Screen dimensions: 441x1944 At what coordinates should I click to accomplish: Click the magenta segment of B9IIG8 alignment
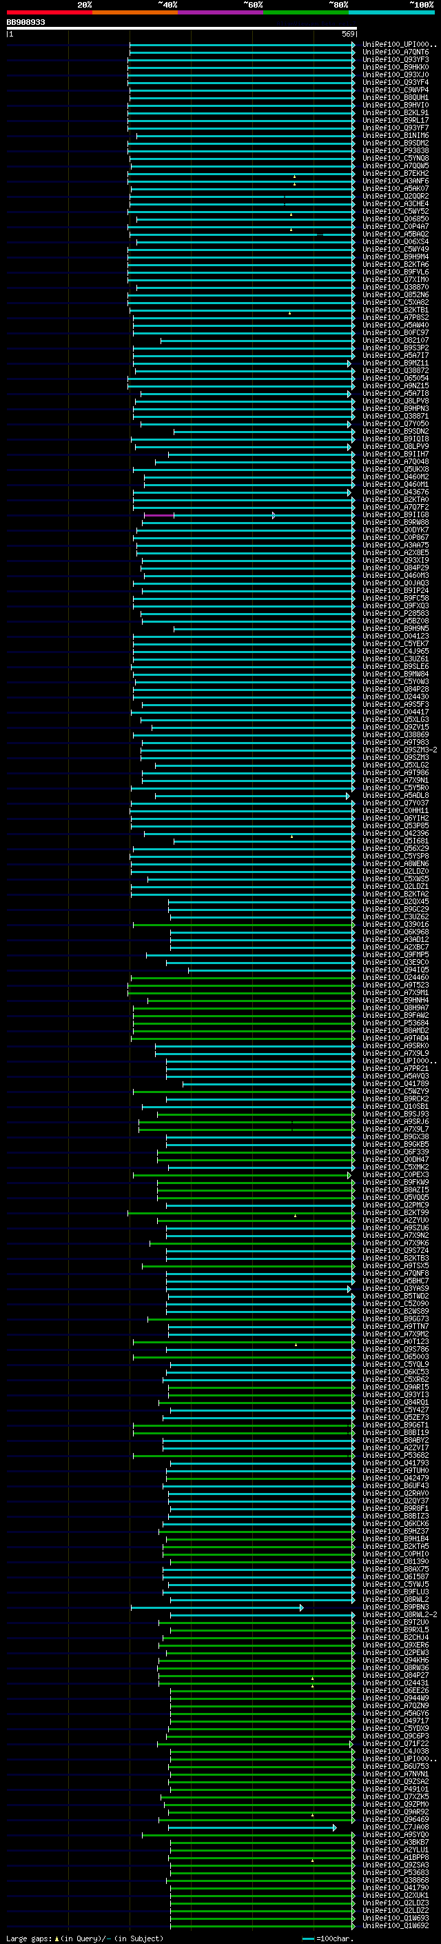[159, 515]
